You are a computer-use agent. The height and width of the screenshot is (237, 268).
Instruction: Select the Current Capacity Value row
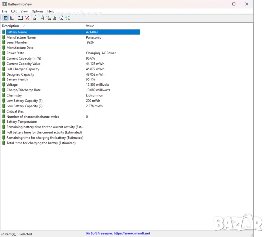pyautogui.click(x=71, y=64)
